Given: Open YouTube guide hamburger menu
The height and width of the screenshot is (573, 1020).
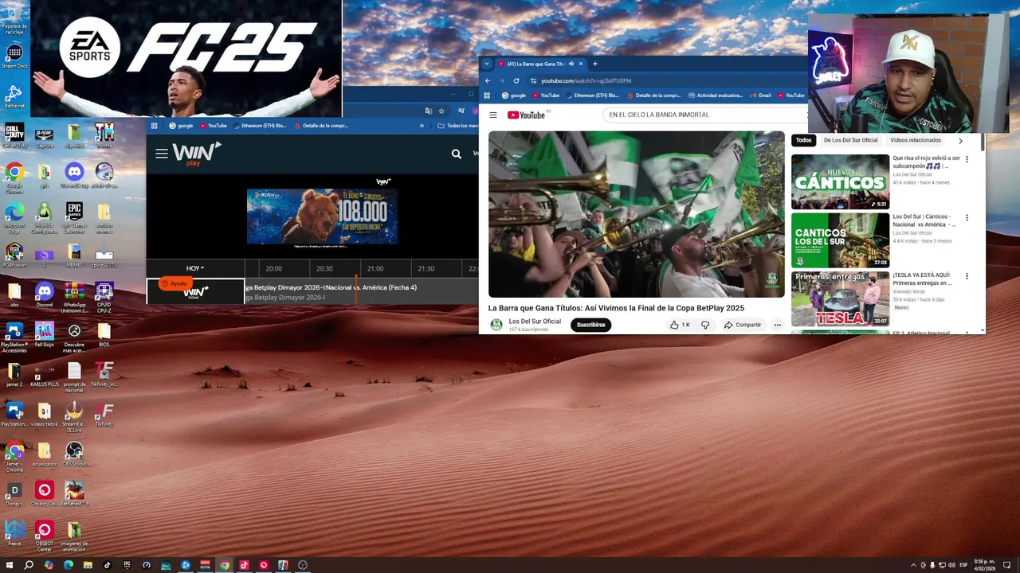Looking at the screenshot, I should 493,115.
